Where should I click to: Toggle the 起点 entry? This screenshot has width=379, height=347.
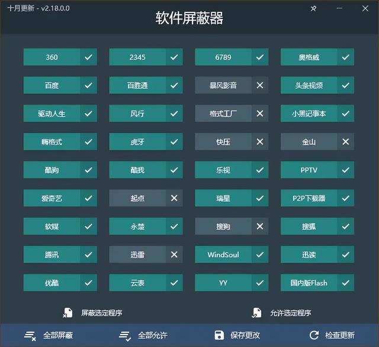(174, 198)
